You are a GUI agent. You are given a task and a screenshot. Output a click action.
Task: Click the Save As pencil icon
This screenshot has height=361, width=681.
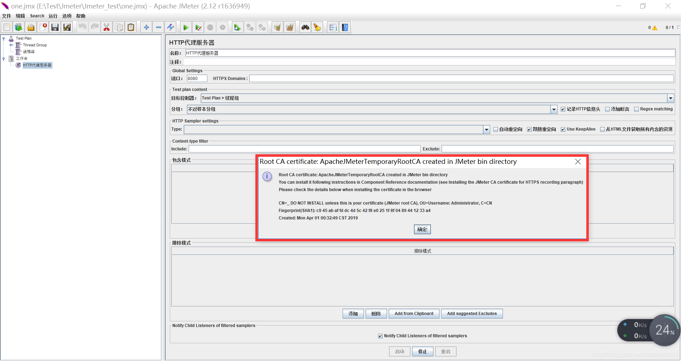(x=67, y=27)
